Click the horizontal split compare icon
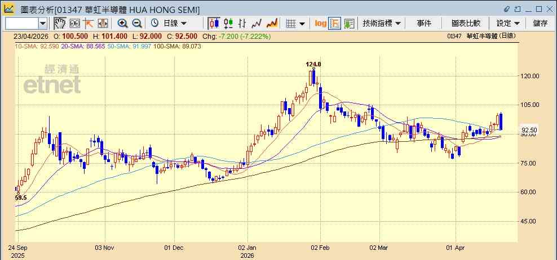This screenshot has height=260, width=557. 103,24
